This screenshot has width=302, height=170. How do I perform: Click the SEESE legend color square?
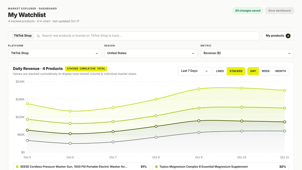(x=17, y=167)
